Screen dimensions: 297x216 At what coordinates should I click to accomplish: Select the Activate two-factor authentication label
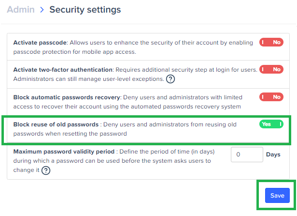click(63, 70)
